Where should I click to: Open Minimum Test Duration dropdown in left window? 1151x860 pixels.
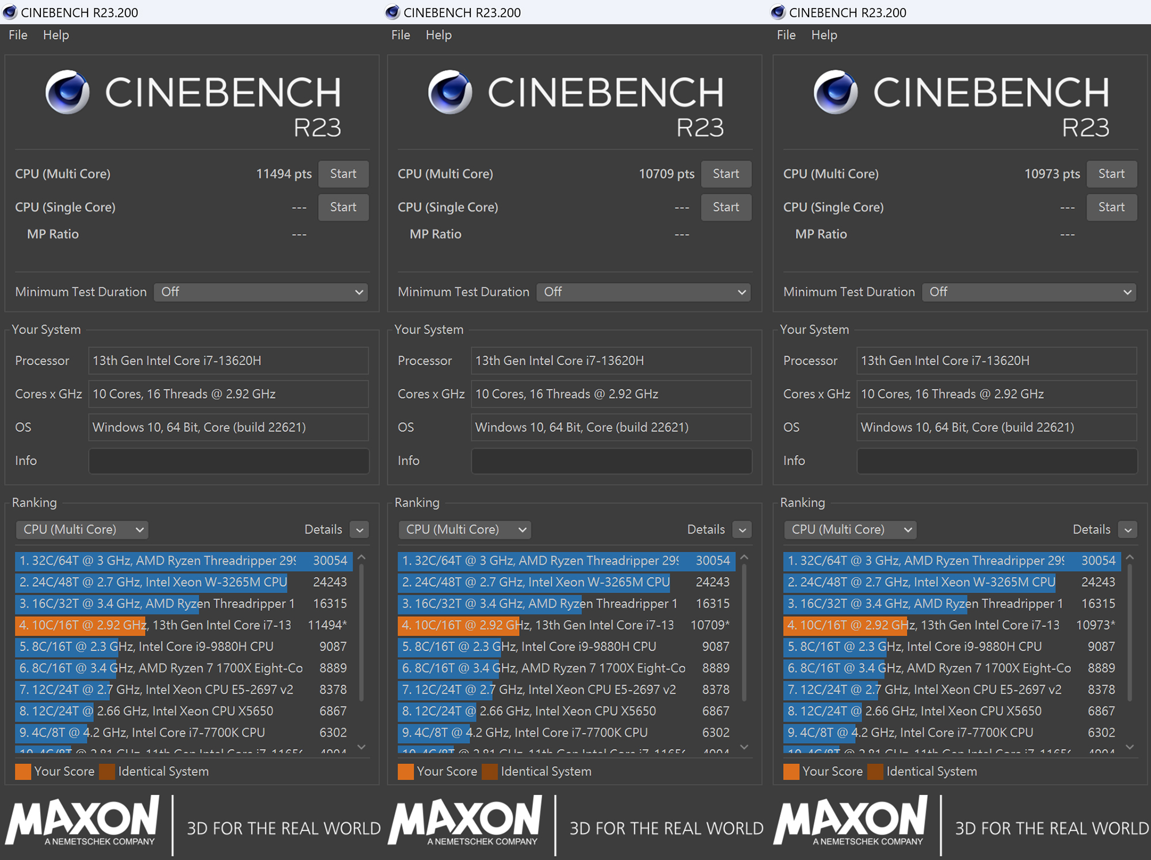coord(261,292)
